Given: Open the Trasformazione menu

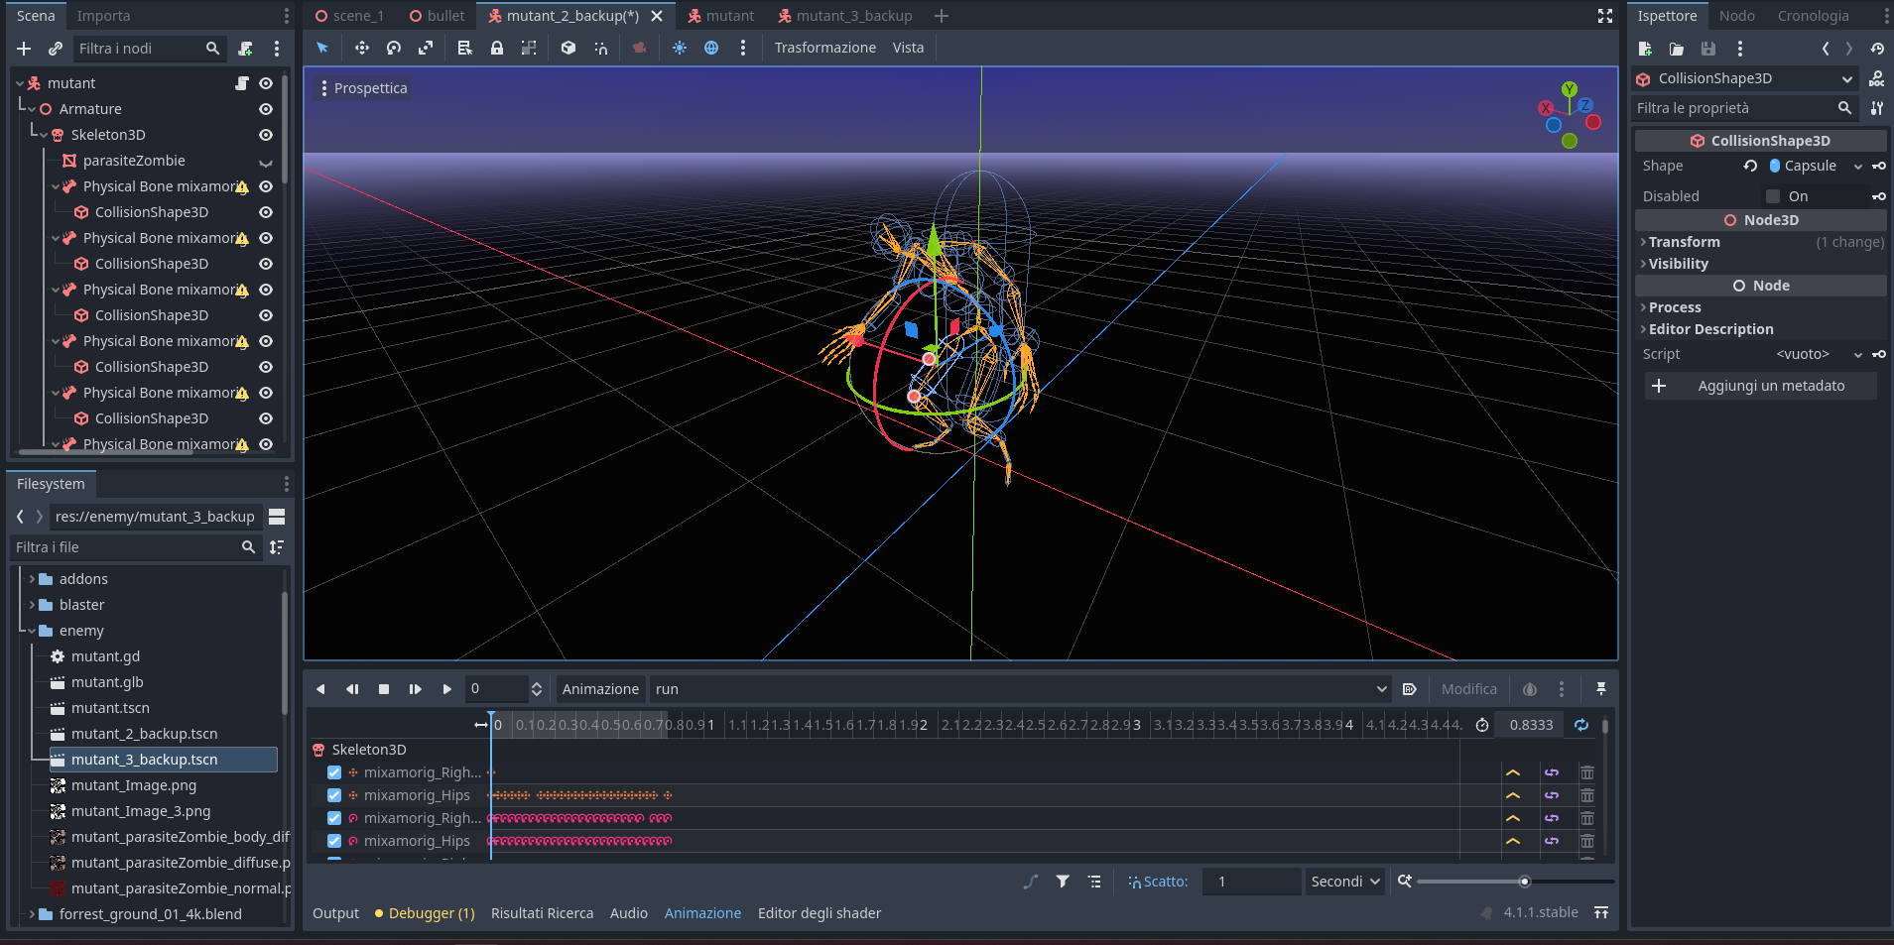Looking at the screenshot, I should pyautogui.click(x=824, y=47).
